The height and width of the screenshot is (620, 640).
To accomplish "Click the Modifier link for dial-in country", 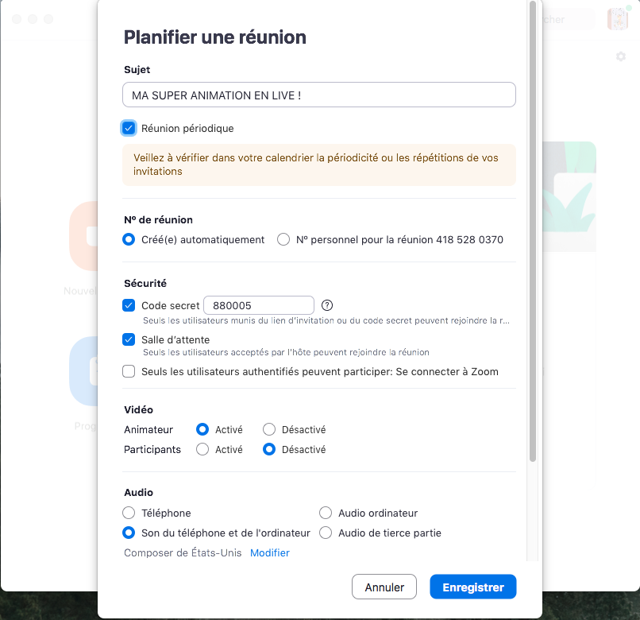I will point(270,552).
